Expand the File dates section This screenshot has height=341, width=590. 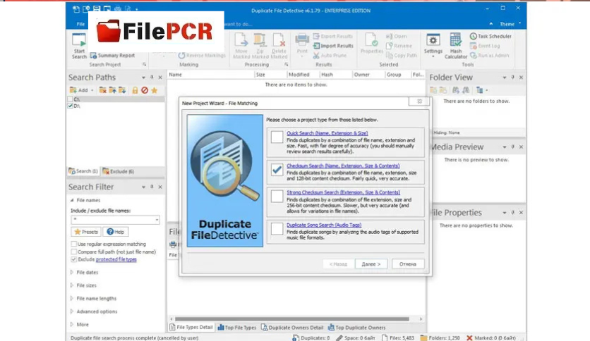coord(72,272)
